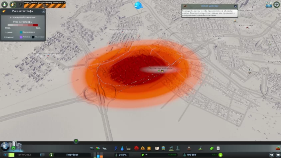Click the Летит метеор! notification title
281x158 pixels.
click(209, 6)
